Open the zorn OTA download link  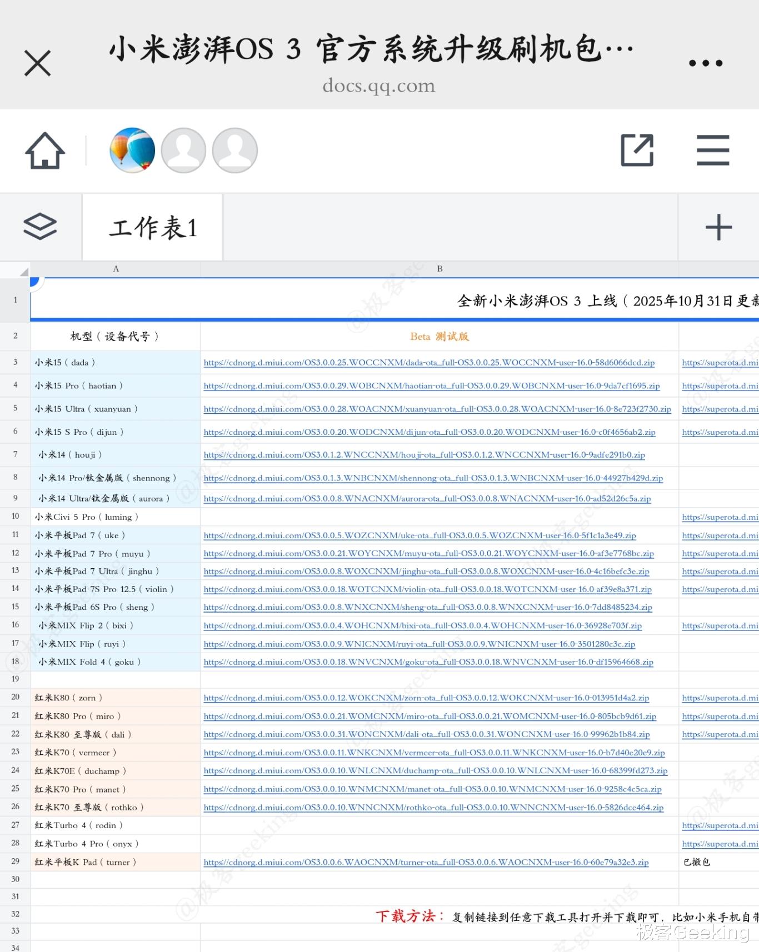coord(426,698)
